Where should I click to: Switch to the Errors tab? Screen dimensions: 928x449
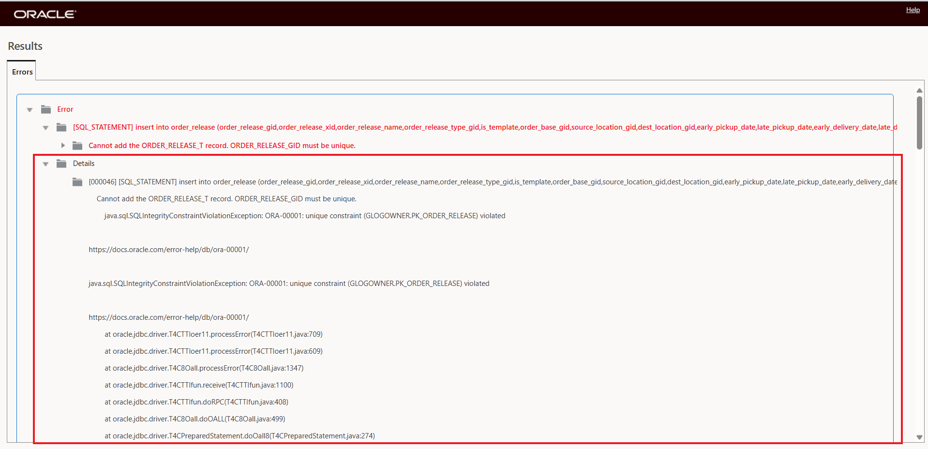pyautogui.click(x=21, y=71)
